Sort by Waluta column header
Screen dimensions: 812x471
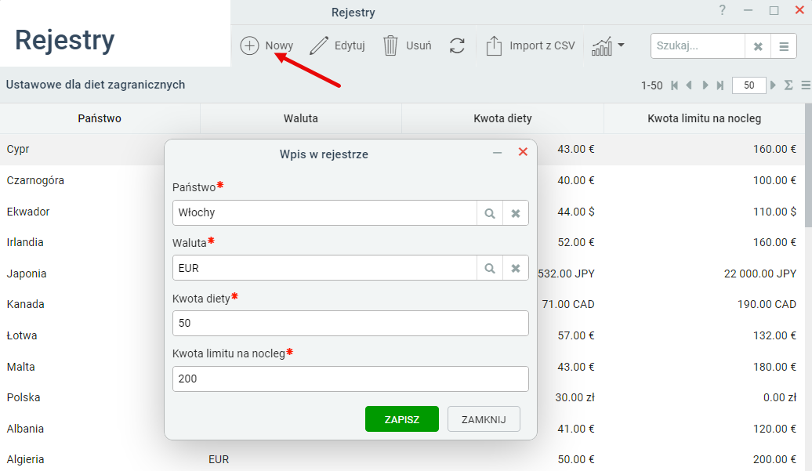[301, 118]
